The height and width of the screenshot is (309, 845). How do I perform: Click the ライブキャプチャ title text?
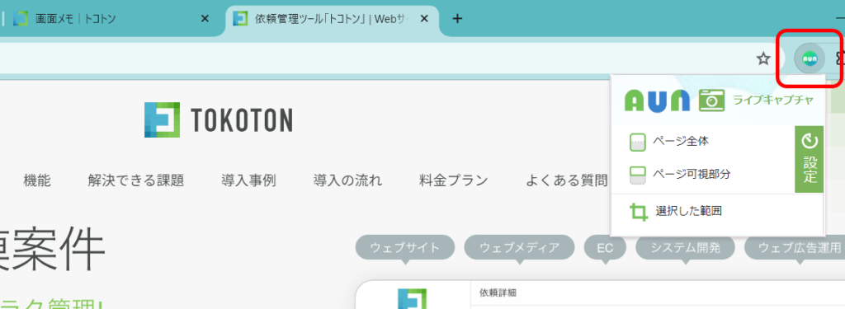click(772, 101)
